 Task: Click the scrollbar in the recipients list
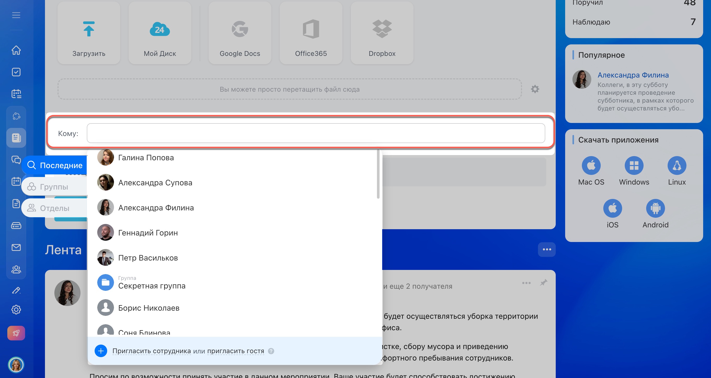click(378, 174)
